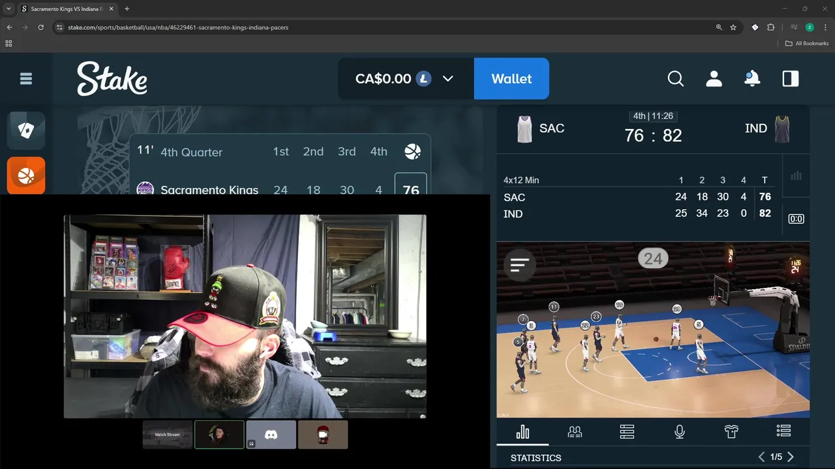Open the match tracker menu button

[520, 264]
